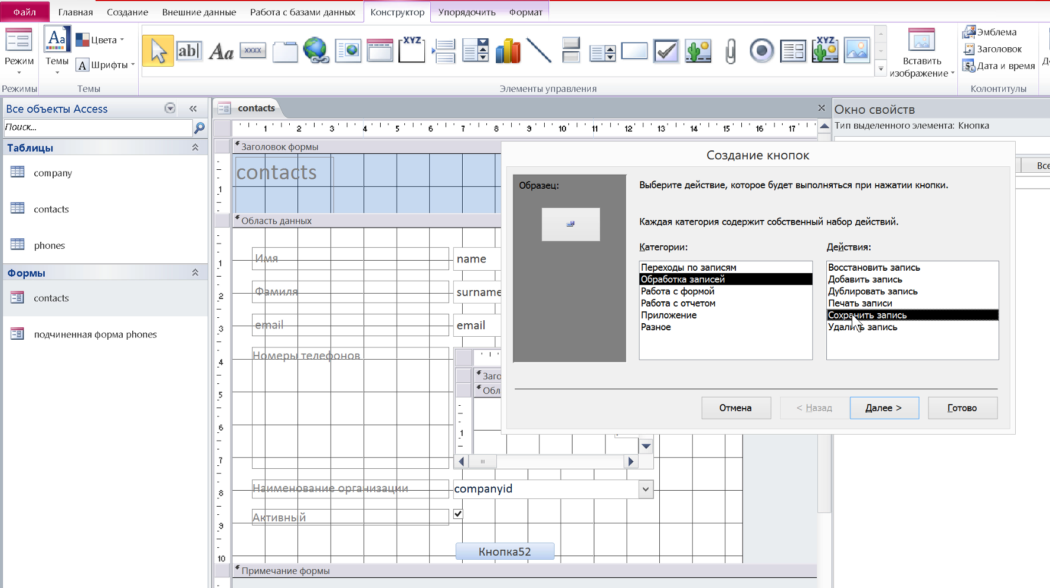Click the Далее > wizard button
This screenshot has width=1050, height=588.
click(x=884, y=408)
